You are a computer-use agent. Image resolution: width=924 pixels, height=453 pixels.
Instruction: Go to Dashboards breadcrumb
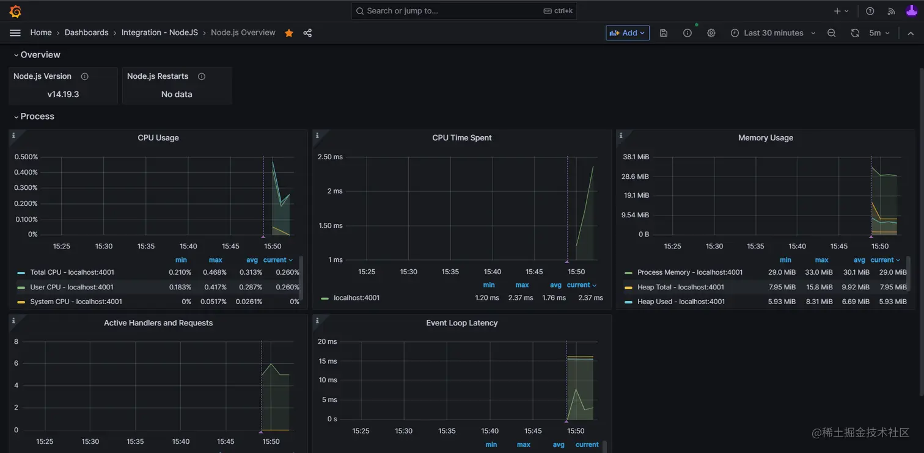[86, 32]
